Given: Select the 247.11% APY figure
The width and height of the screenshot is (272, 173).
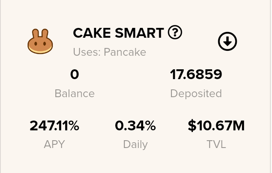Looking at the screenshot, I should click(x=54, y=125).
